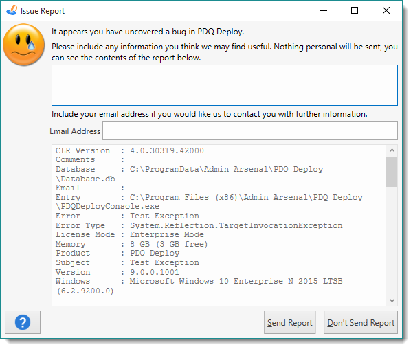Choose Don't Send Report
This screenshot has height=349, width=413.
(x=361, y=322)
